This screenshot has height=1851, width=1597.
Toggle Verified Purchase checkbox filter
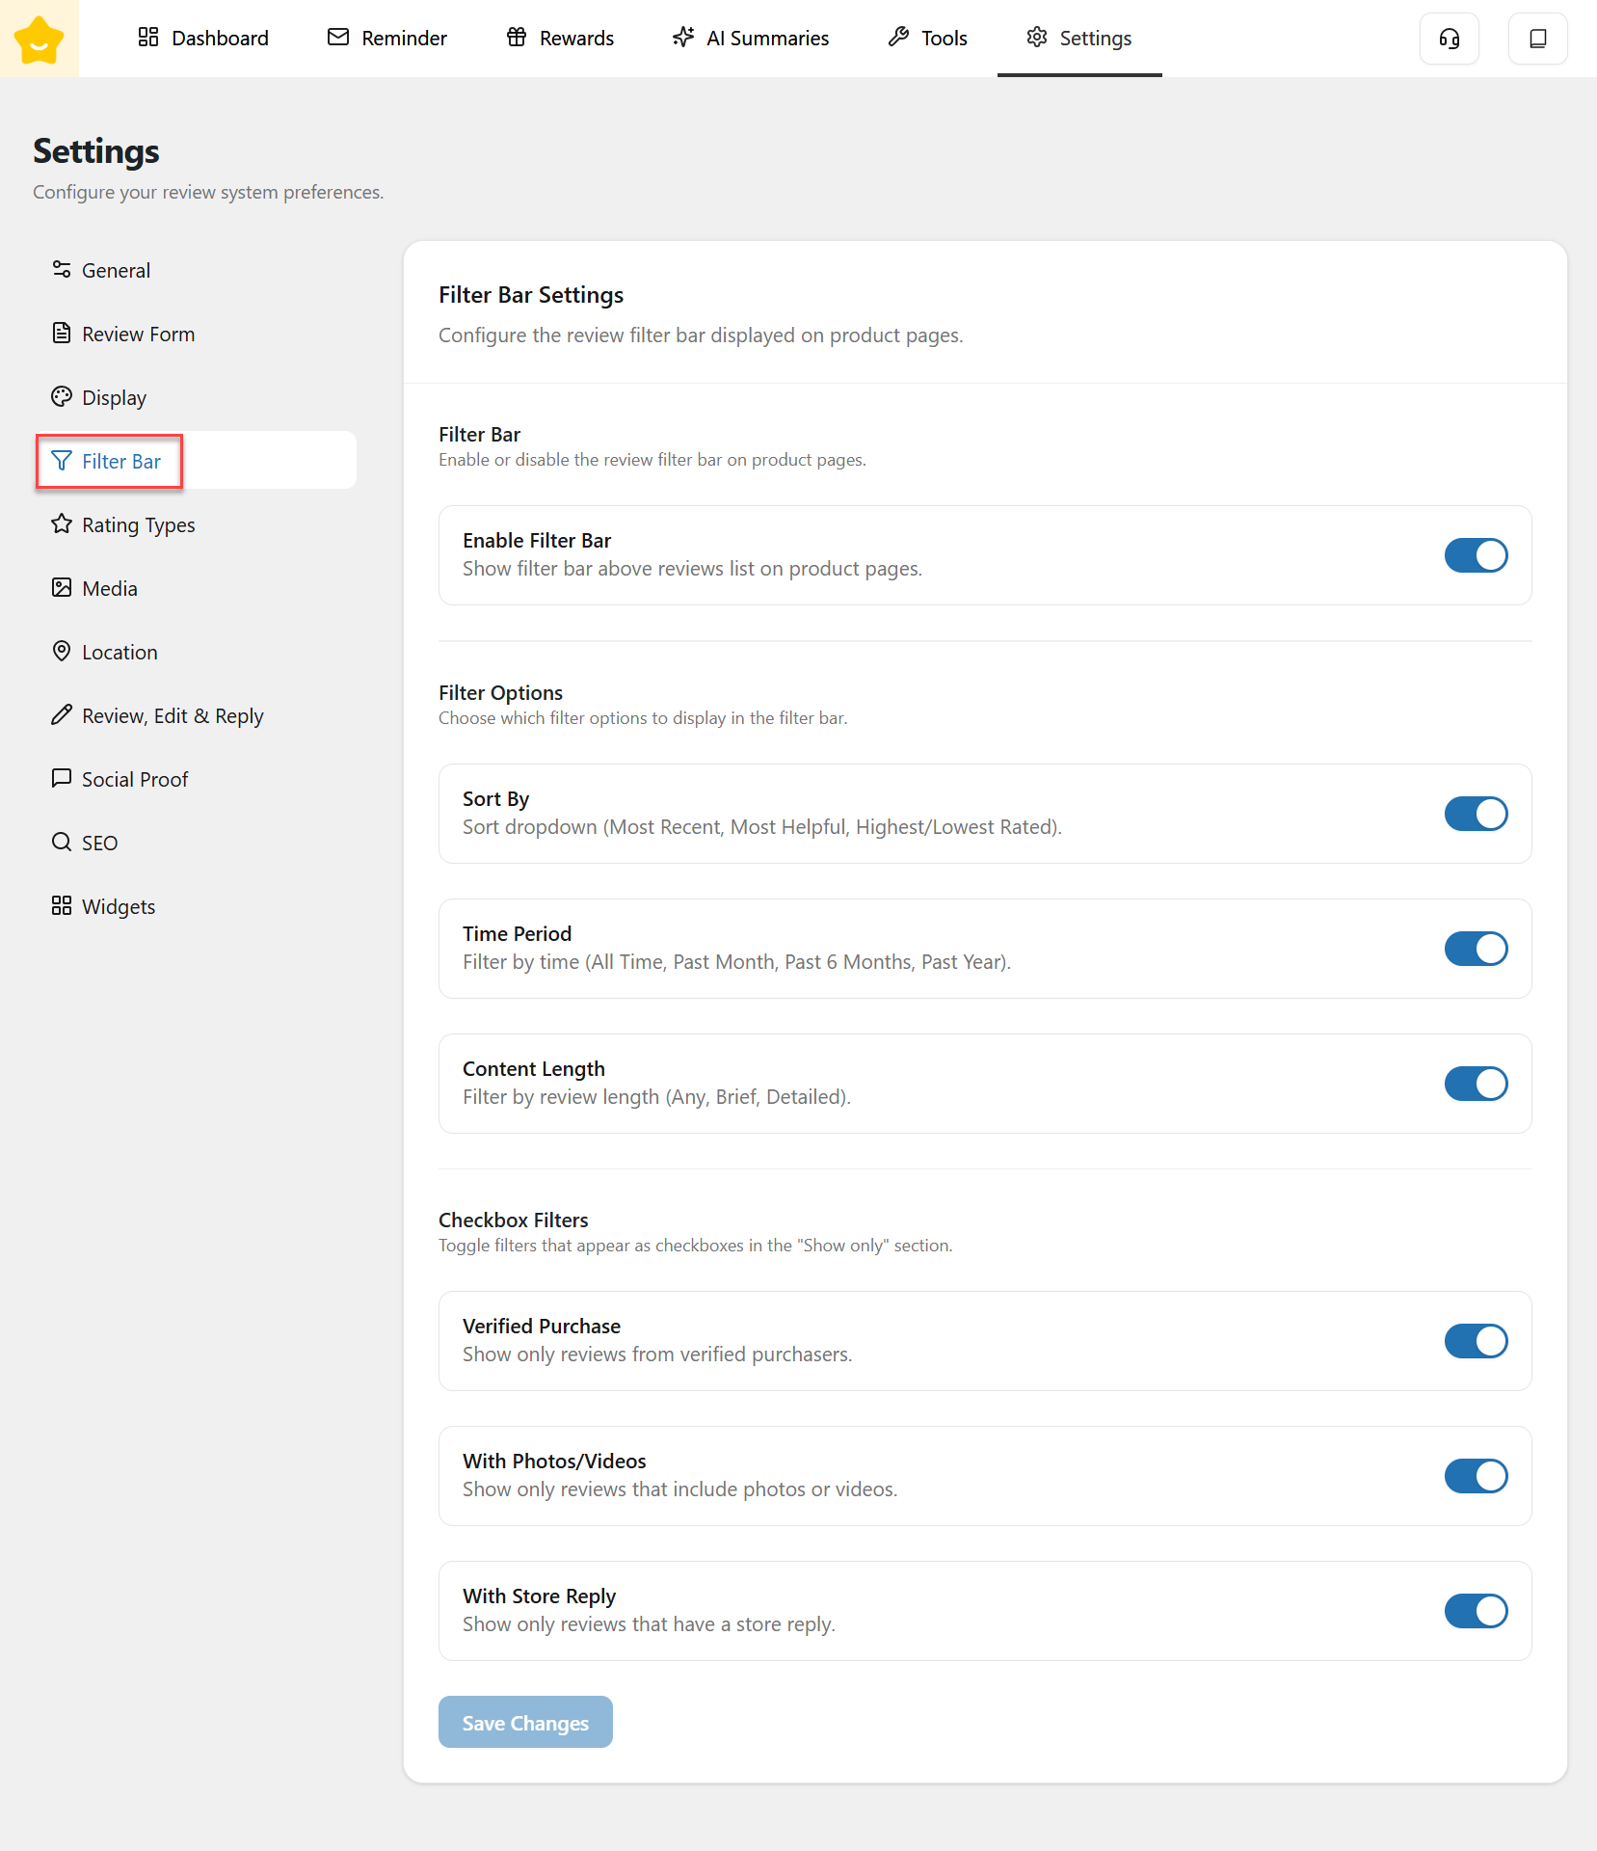pos(1476,1341)
